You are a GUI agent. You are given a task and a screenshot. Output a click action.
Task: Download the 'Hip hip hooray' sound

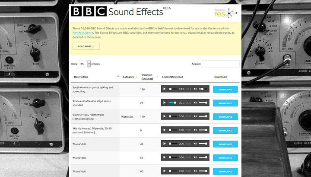click(x=225, y=131)
